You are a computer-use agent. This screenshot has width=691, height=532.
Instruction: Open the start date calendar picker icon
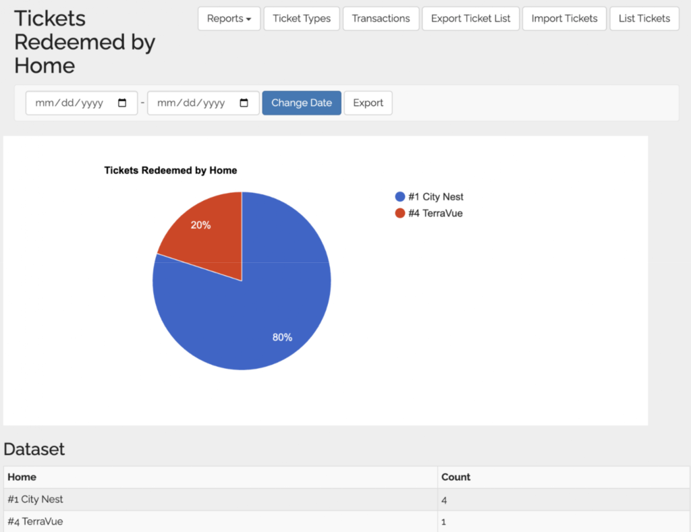122,103
